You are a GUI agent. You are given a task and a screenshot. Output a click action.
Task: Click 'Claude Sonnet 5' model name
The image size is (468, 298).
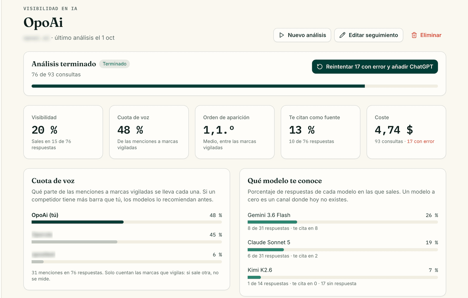[x=269, y=242]
